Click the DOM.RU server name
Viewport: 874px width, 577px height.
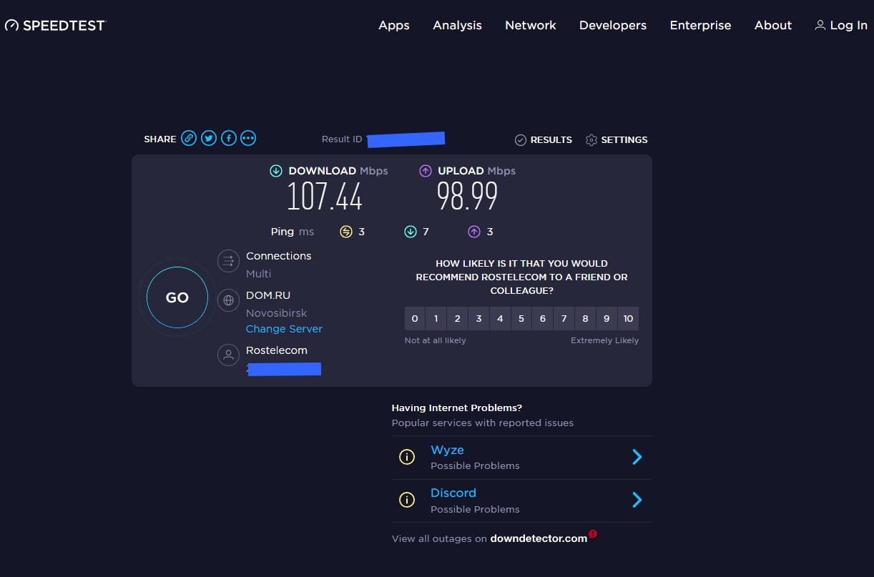(268, 295)
